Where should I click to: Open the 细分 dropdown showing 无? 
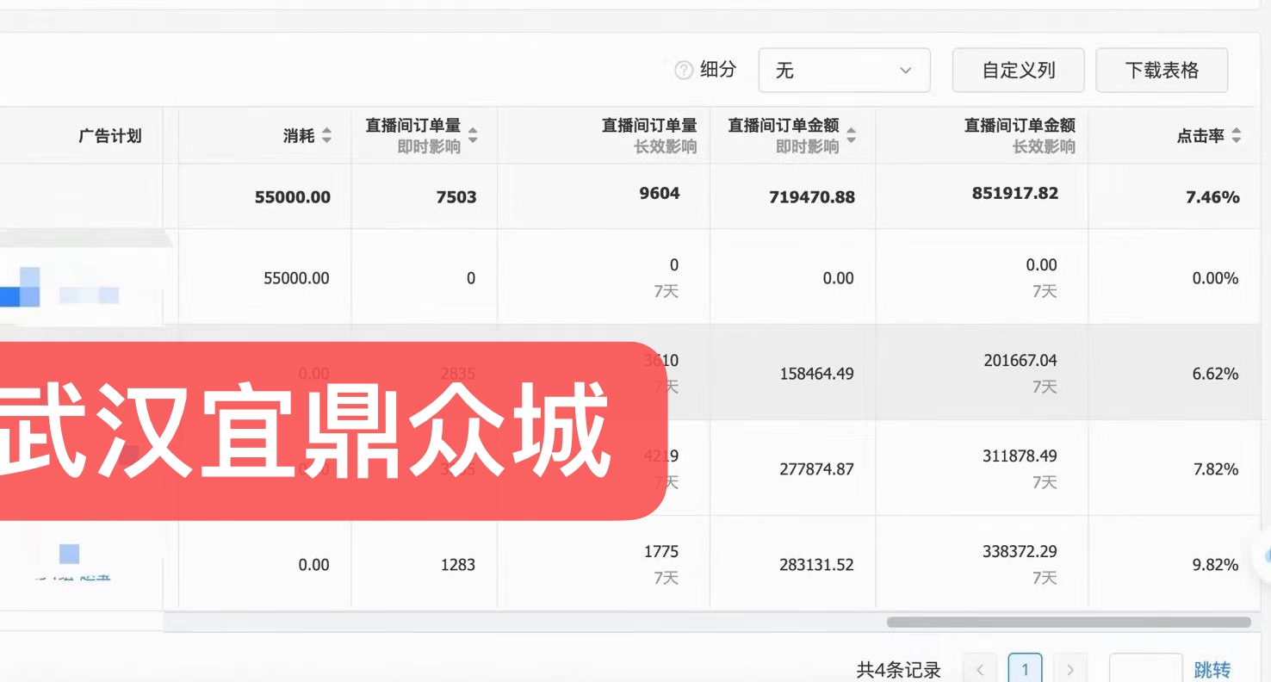(x=844, y=70)
